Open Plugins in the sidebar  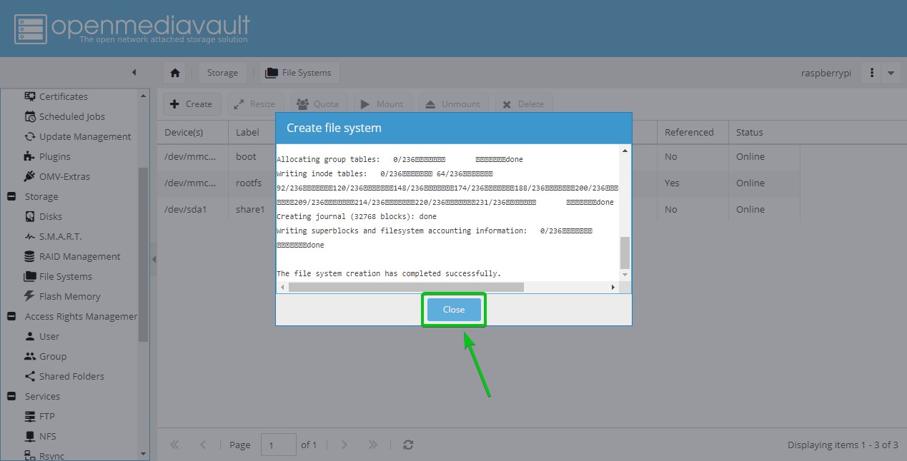pyautogui.click(x=55, y=156)
